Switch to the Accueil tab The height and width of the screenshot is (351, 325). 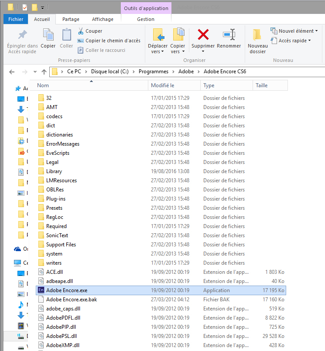tap(42, 19)
